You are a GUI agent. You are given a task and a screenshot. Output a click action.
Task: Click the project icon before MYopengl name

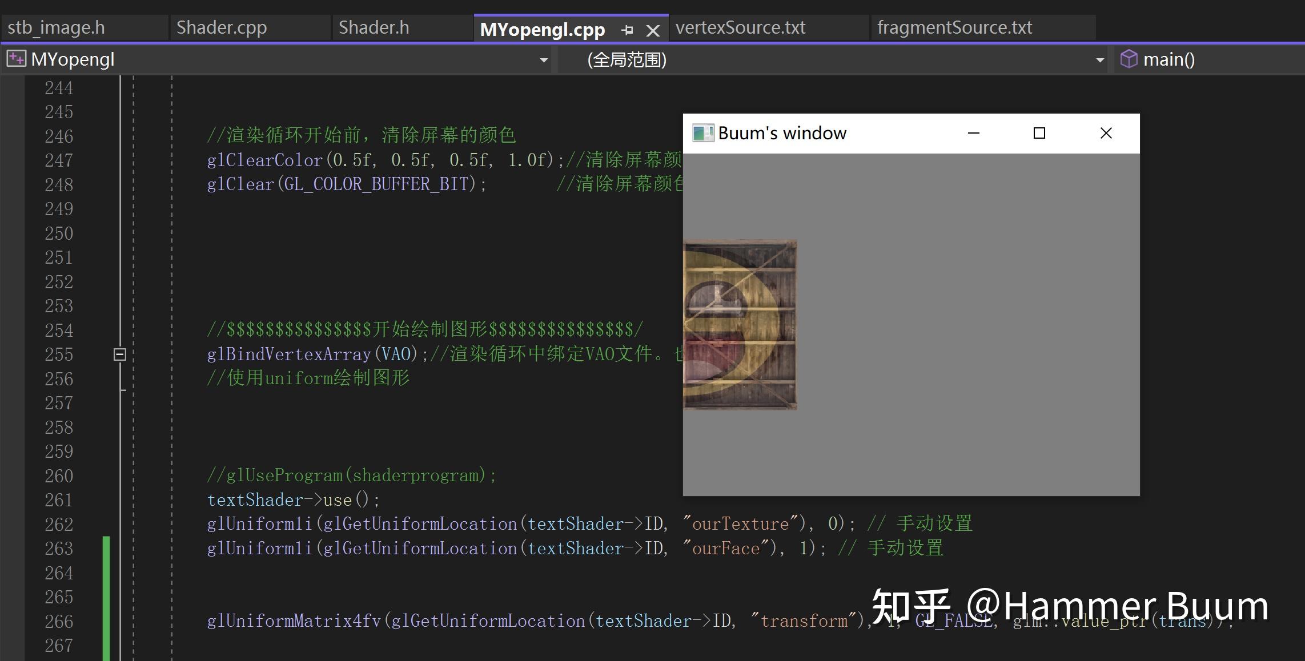[x=15, y=58]
